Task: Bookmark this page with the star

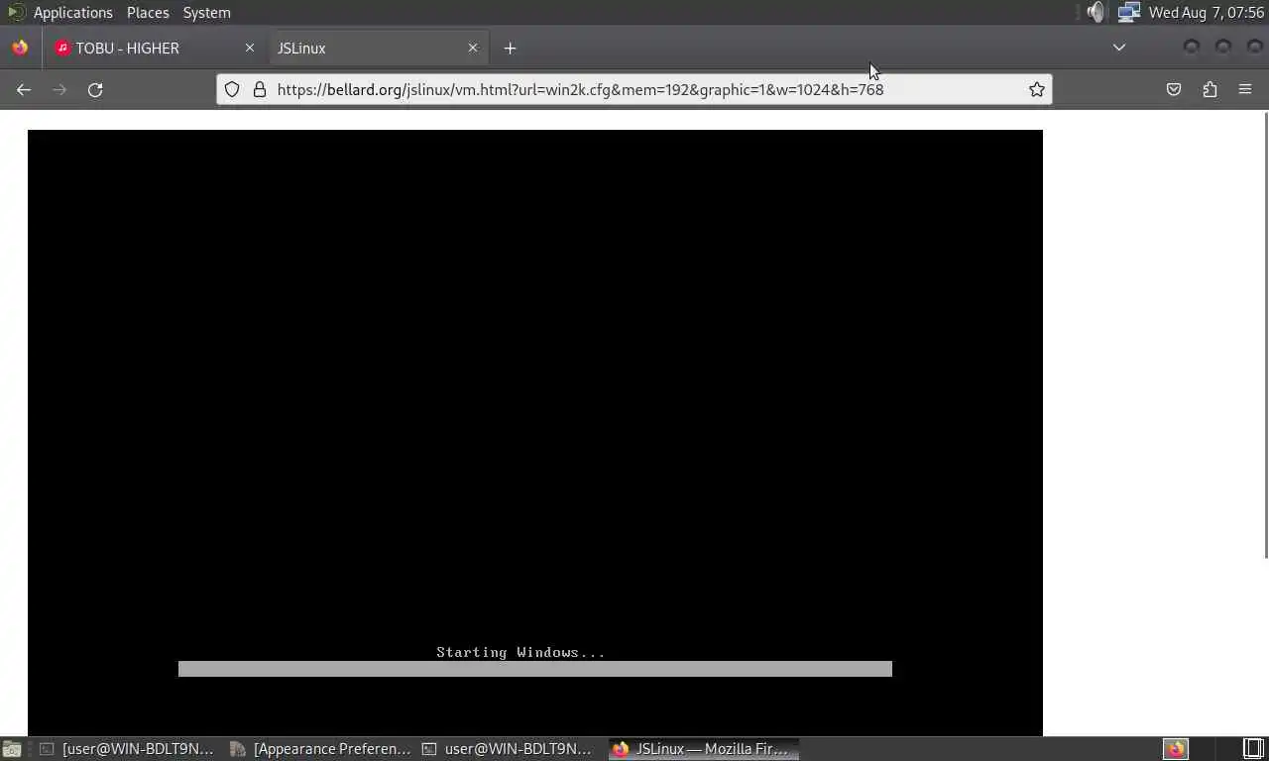Action: (1037, 89)
